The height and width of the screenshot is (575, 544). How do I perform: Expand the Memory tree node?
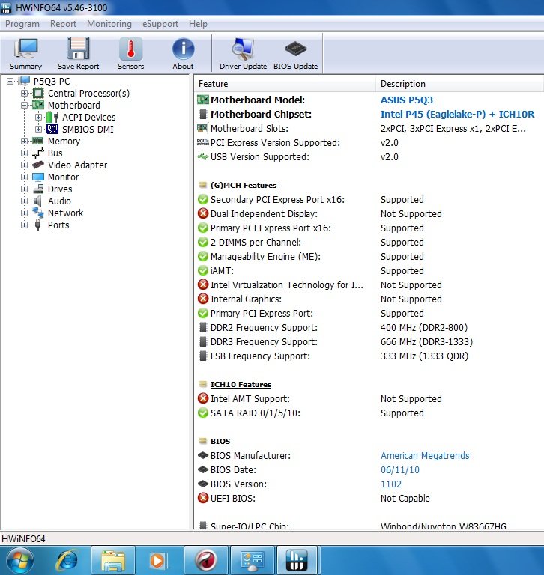point(24,142)
